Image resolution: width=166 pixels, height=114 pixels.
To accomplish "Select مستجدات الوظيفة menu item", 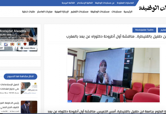I will [100, 12].
